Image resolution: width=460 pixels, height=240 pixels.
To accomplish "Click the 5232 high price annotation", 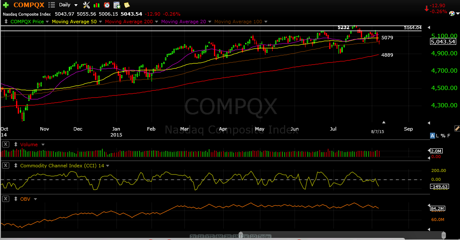I will click(343, 27).
